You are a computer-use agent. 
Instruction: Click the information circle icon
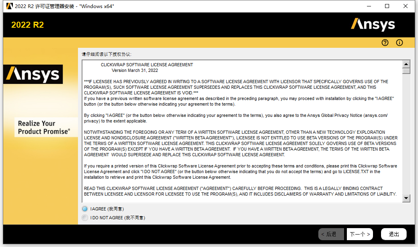click(400, 43)
